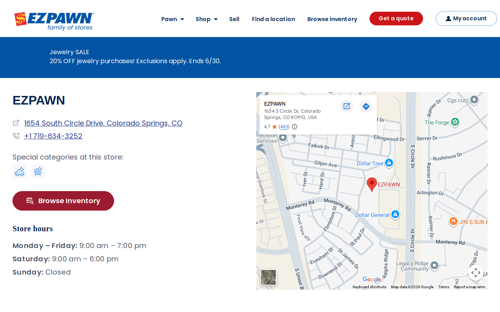Select the Dollar General map marker
The image size is (500, 312).
pos(395,214)
